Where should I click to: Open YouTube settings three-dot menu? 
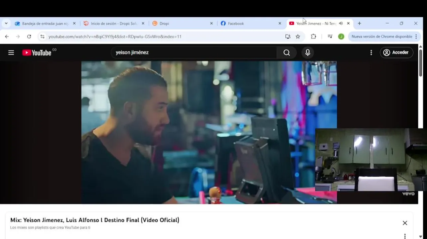(371, 52)
